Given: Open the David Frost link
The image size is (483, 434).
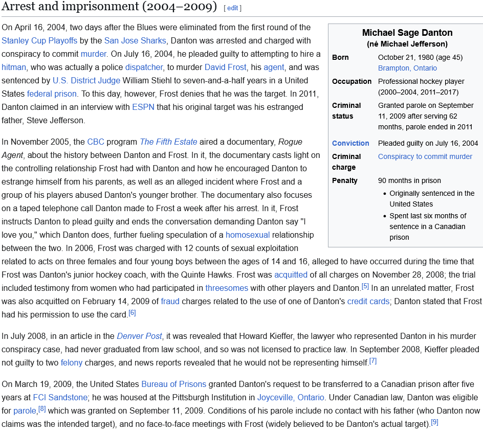Looking at the screenshot, I should coord(226,67).
